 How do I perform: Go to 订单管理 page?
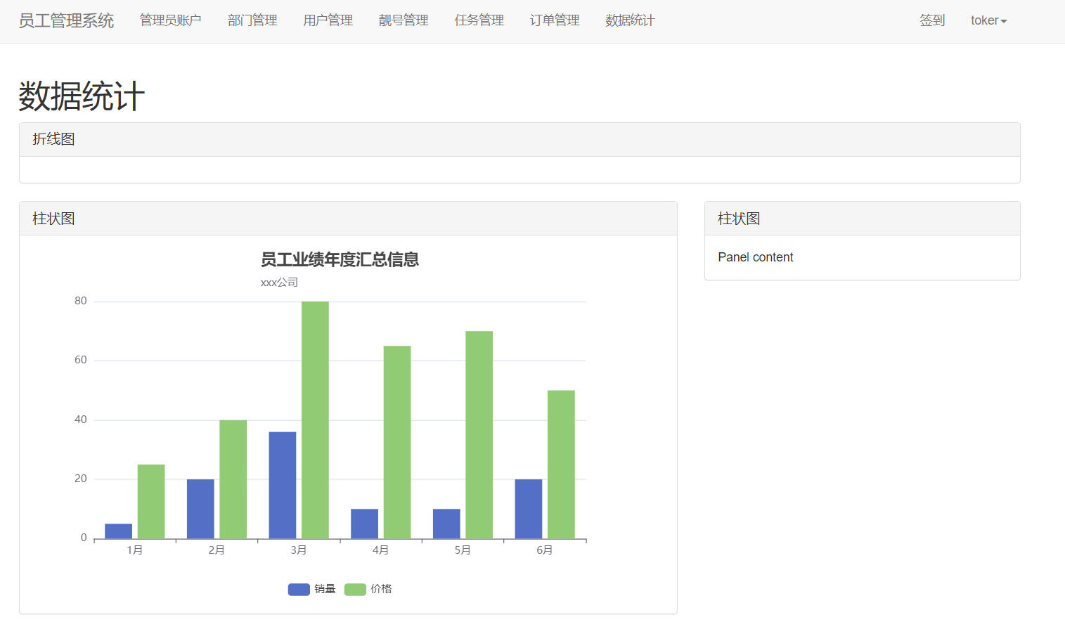pos(555,20)
